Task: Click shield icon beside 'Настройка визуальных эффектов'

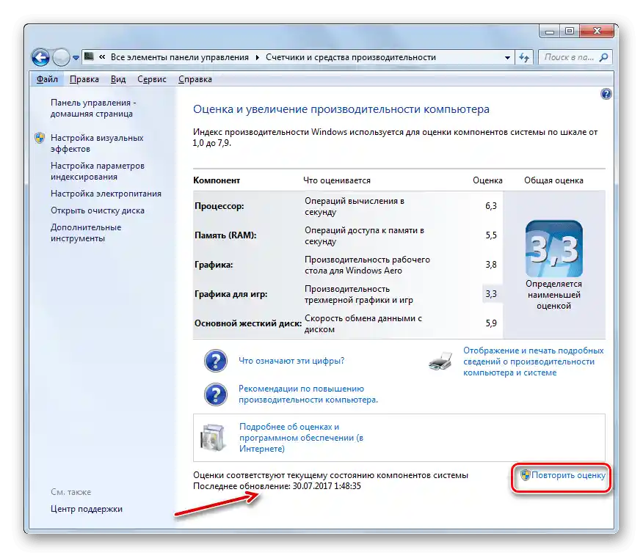Action: click(x=40, y=138)
